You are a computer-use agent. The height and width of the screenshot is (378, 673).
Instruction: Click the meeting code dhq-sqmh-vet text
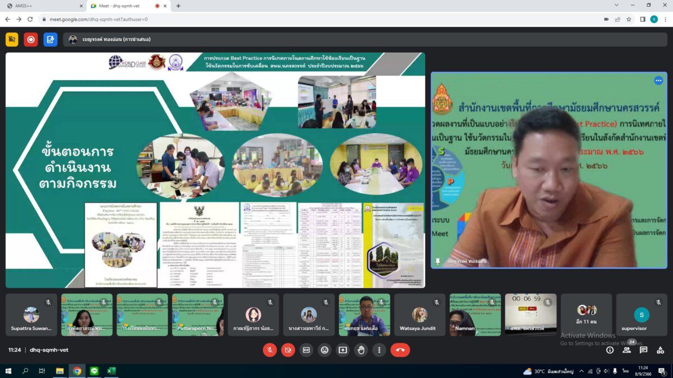coord(49,350)
